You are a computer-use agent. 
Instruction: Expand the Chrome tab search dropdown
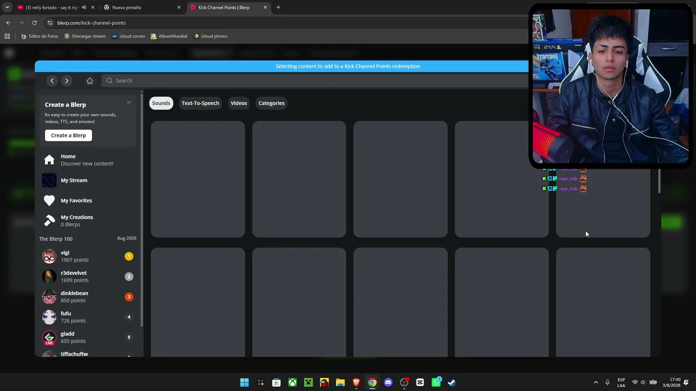click(7, 8)
